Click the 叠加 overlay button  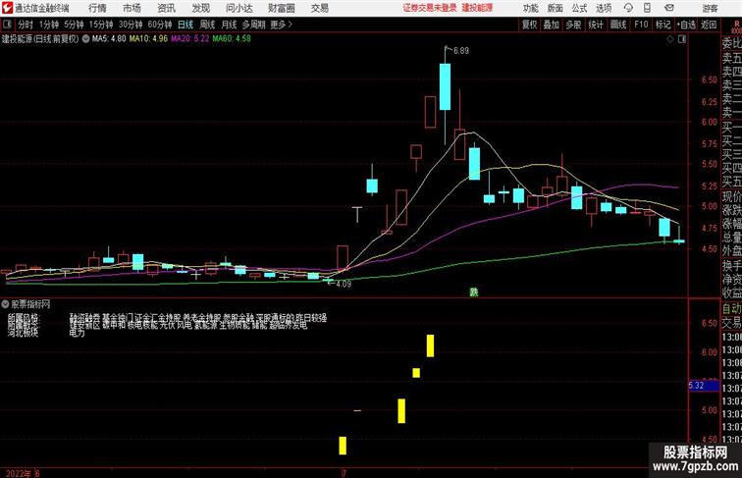coord(552,25)
